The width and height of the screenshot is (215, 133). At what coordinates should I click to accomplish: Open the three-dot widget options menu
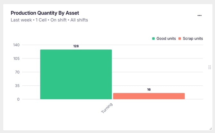200,15
